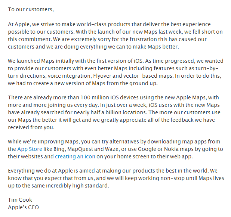This screenshot has height=217, width=231.
Task: Click the 'Apple's CEO' title line
Action: coord(23,207)
